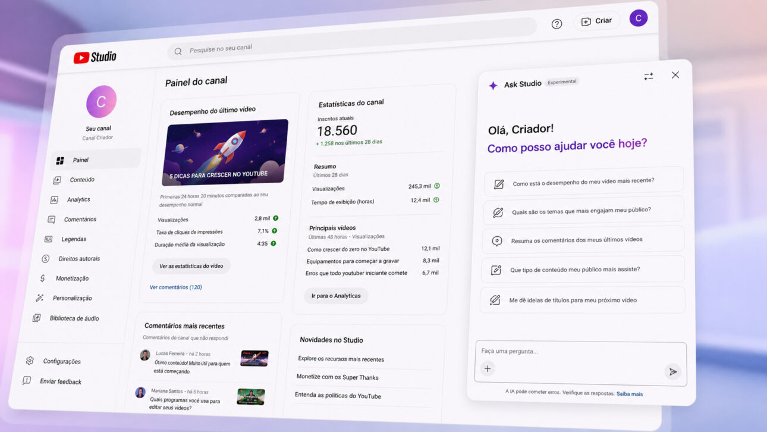The height and width of the screenshot is (432, 767).
Task: Click the Painel grid icon
Action: [60, 161]
